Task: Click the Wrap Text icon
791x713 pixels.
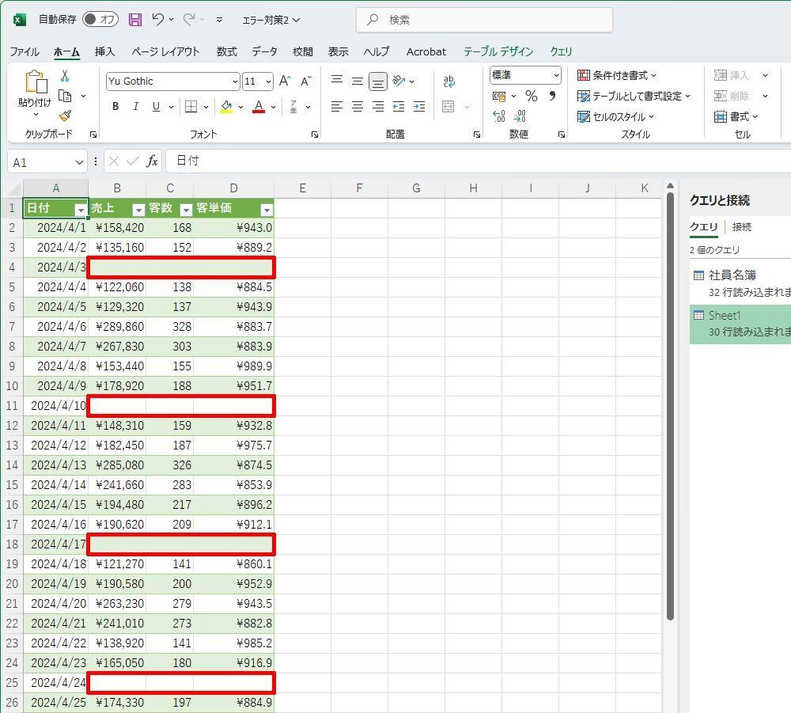Action: (x=448, y=82)
